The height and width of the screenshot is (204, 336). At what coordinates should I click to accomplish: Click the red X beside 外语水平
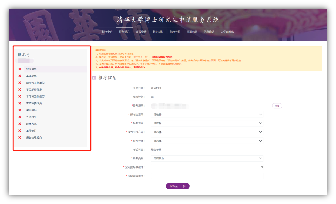[x=20, y=117]
